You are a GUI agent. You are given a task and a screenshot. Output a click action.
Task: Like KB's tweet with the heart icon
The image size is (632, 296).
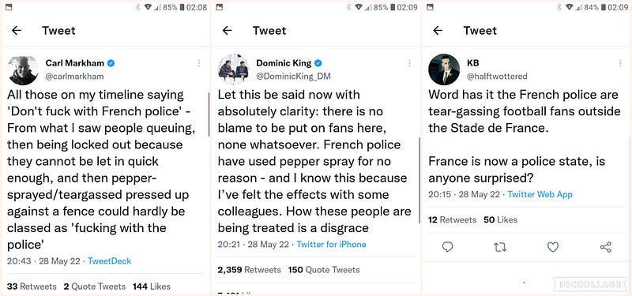(x=552, y=246)
